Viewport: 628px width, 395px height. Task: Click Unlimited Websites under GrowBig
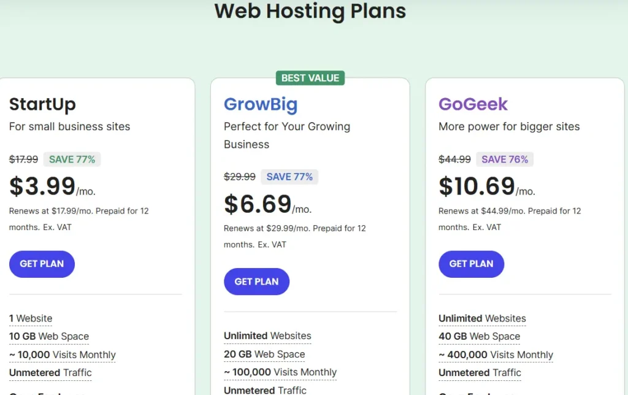click(267, 336)
